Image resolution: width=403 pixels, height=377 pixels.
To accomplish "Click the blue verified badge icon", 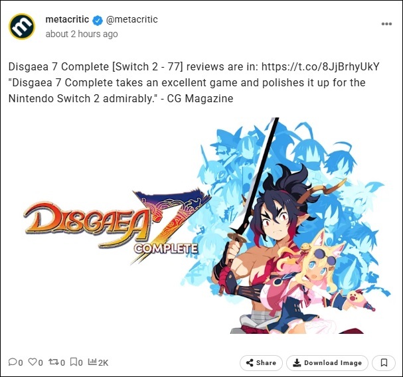I will click(x=98, y=21).
